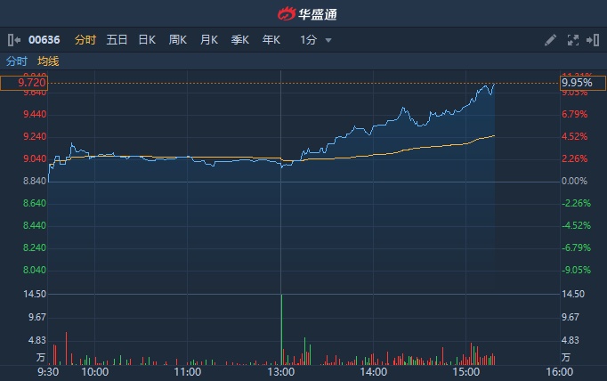The height and width of the screenshot is (381, 607).
Task: Click the 9.95% change label
Action: click(x=577, y=83)
